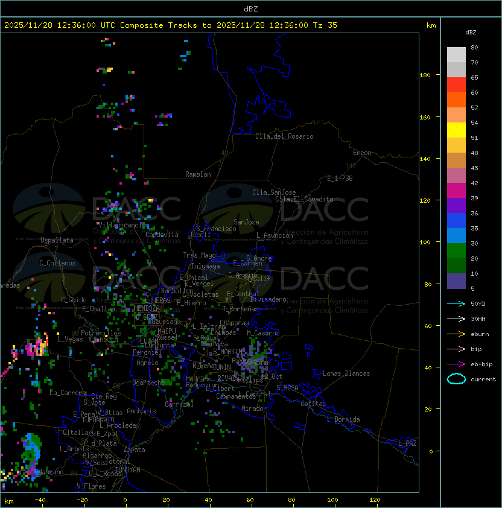This screenshot has height=508, width=502.
Task: Click the eb+bip magenta arrow legend icon
Action: coord(456,364)
